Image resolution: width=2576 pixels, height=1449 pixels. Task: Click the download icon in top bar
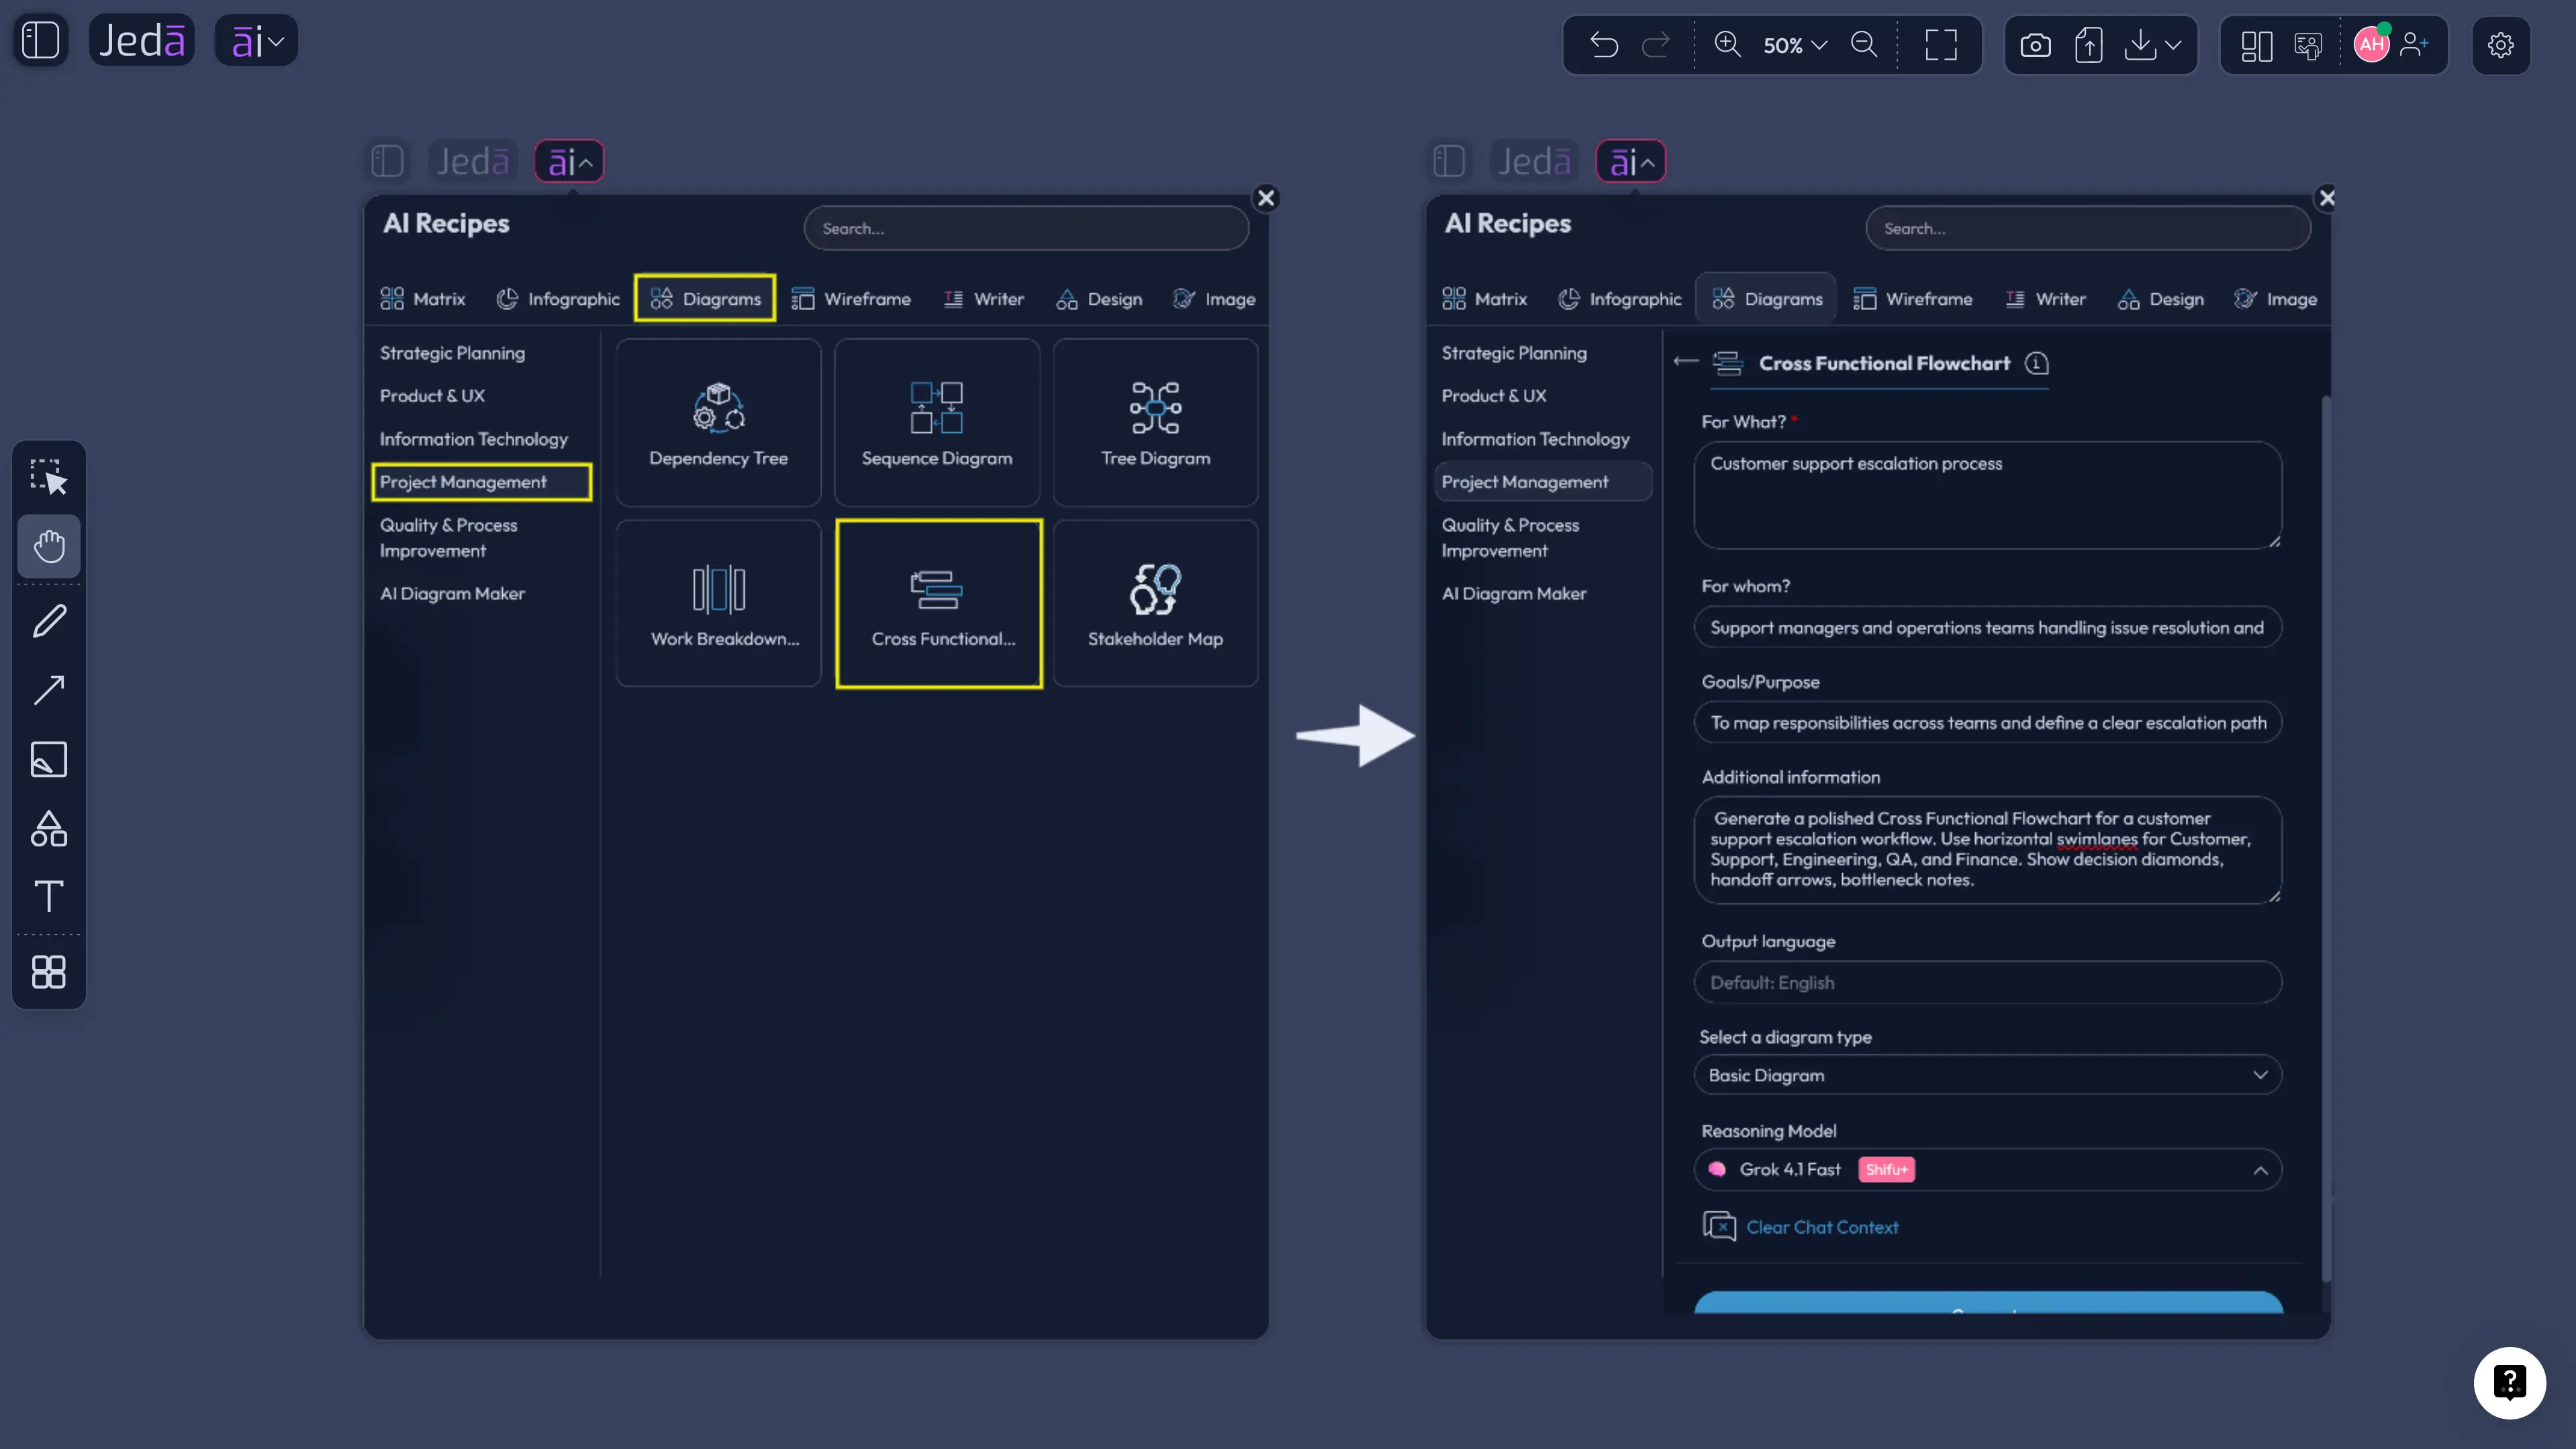point(2140,45)
